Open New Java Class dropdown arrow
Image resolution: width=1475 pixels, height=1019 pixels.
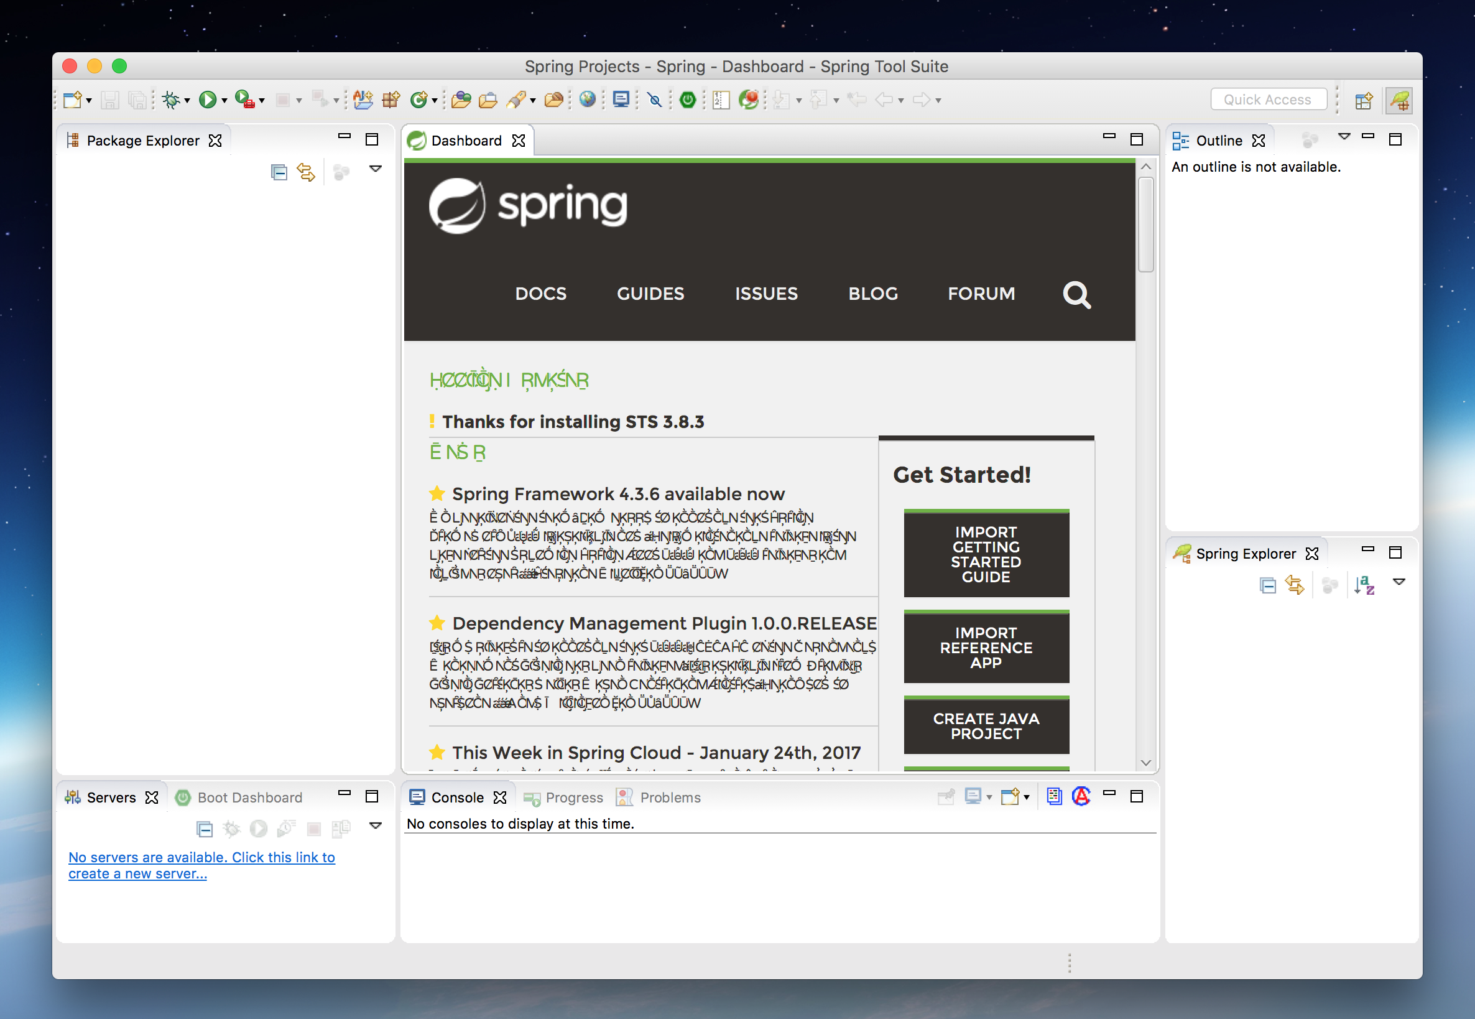(x=435, y=101)
